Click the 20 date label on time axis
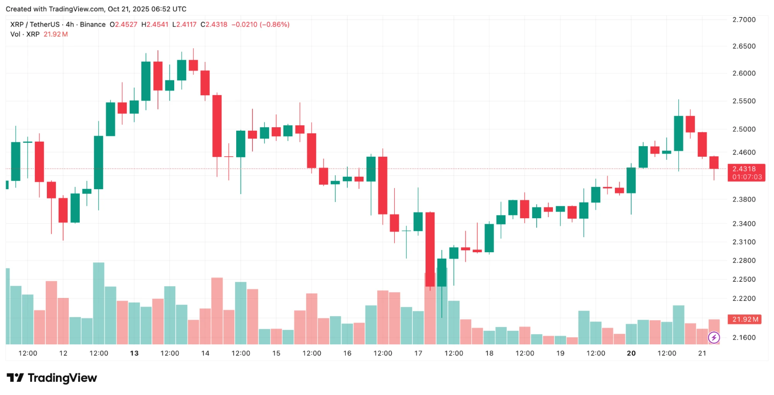 (631, 353)
